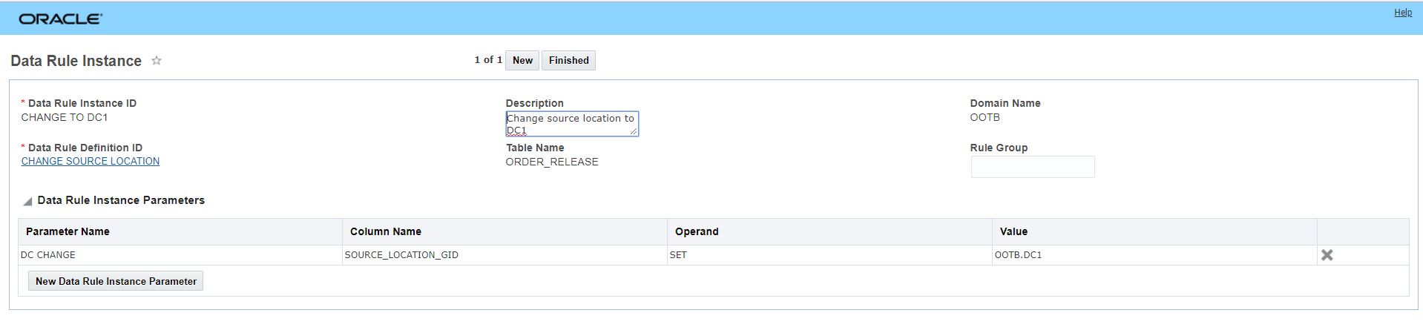Viewport: 1423px width, 333px height.
Task: Open the Help link
Action: click(x=1402, y=13)
